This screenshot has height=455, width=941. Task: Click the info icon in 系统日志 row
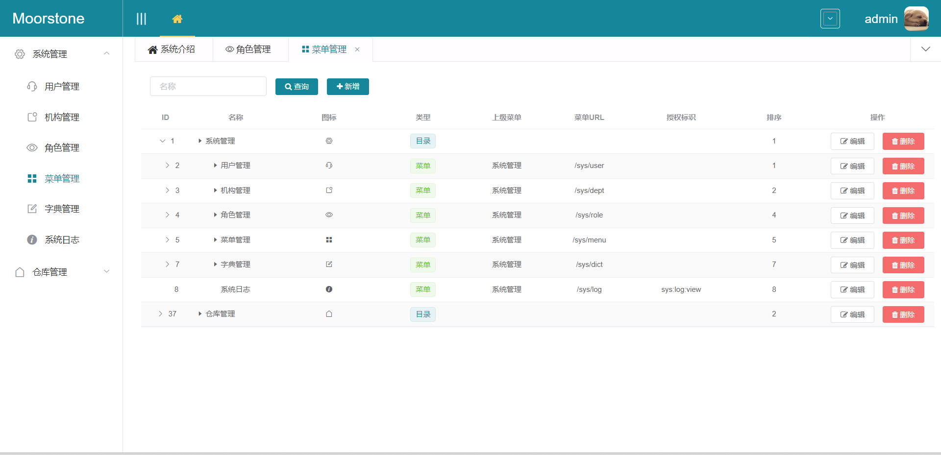click(329, 289)
